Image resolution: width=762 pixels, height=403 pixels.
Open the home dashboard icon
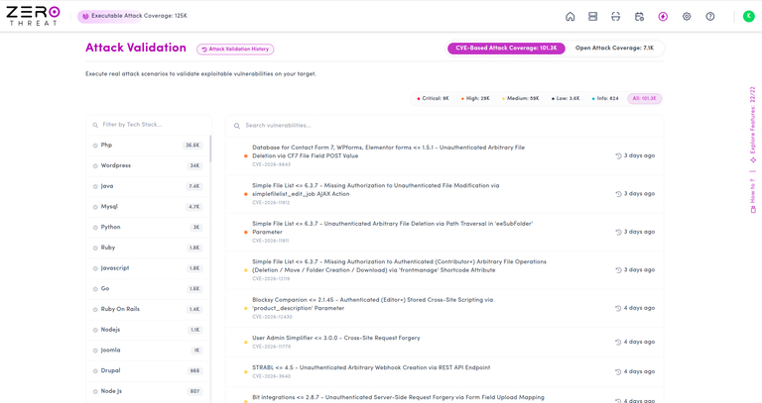571,17
